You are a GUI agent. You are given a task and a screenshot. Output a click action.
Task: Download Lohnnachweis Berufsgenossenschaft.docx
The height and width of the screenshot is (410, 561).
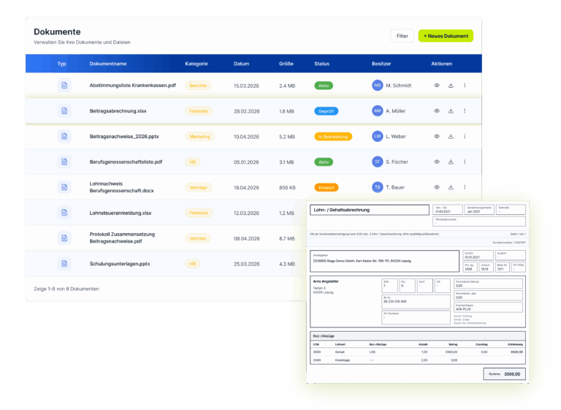451,187
